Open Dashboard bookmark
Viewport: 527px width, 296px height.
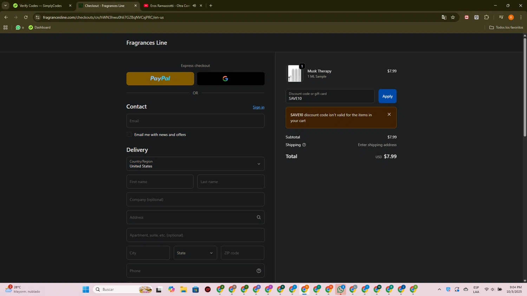click(39, 27)
